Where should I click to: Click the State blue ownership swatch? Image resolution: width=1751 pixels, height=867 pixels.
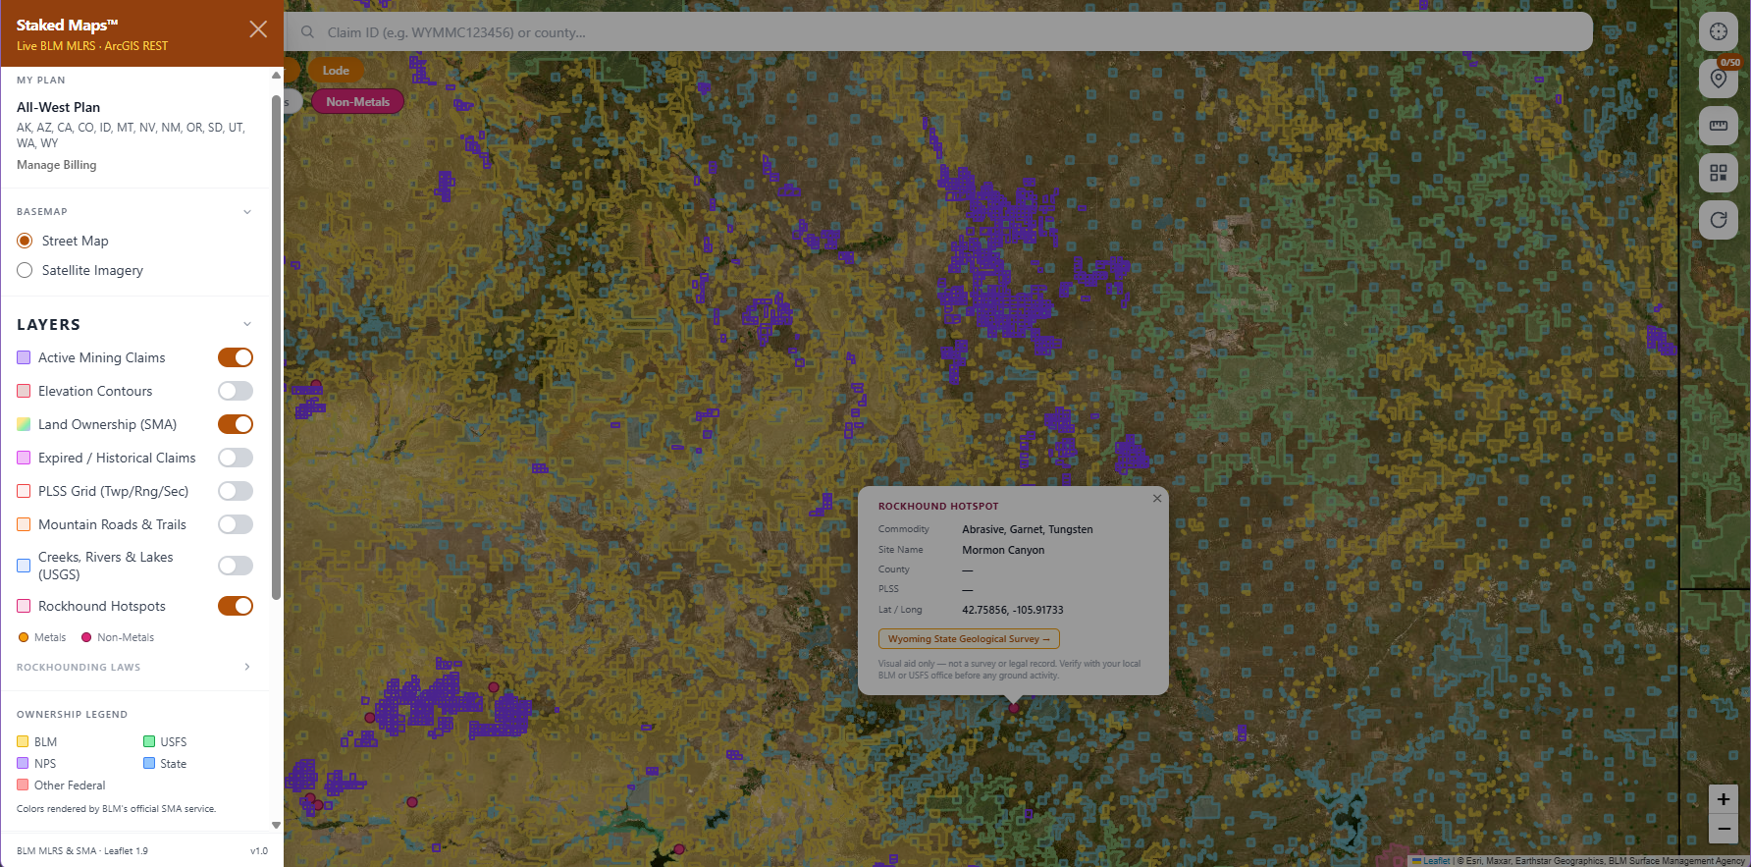coord(149,763)
